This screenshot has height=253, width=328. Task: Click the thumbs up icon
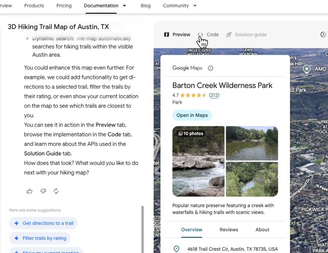click(x=30, y=191)
